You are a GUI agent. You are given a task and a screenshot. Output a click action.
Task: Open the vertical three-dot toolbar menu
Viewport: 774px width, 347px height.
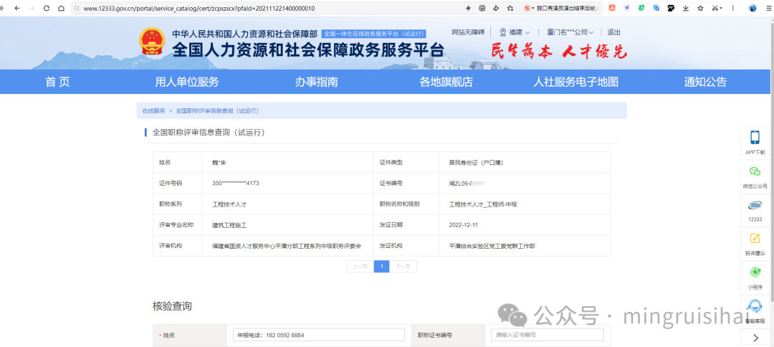click(x=733, y=9)
